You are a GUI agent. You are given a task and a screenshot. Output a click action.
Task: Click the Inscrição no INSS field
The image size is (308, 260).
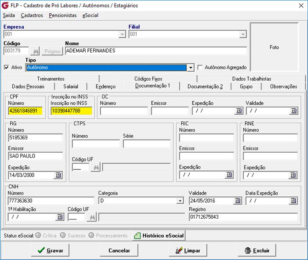(72, 111)
